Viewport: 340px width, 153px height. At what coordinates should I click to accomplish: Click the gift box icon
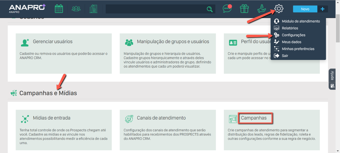(244, 9)
